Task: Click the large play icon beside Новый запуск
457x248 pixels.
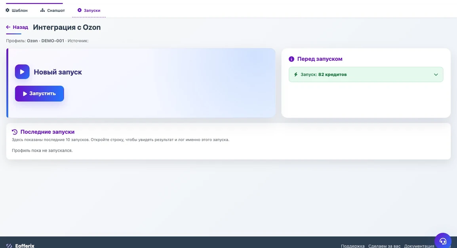Action: tap(22, 72)
